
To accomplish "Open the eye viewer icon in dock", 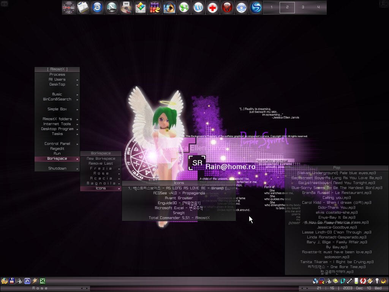I will [x=169, y=8].
